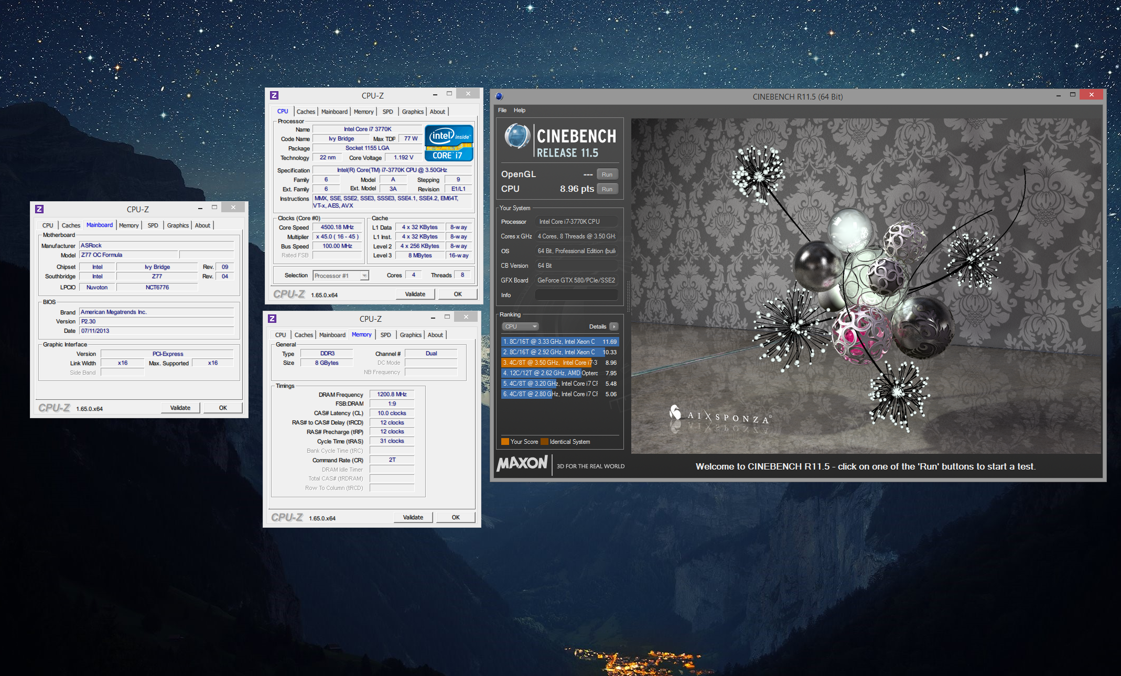This screenshot has height=676, width=1121.
Task: Click the Details arrow icon in Ranking
Action: [614, 326]
